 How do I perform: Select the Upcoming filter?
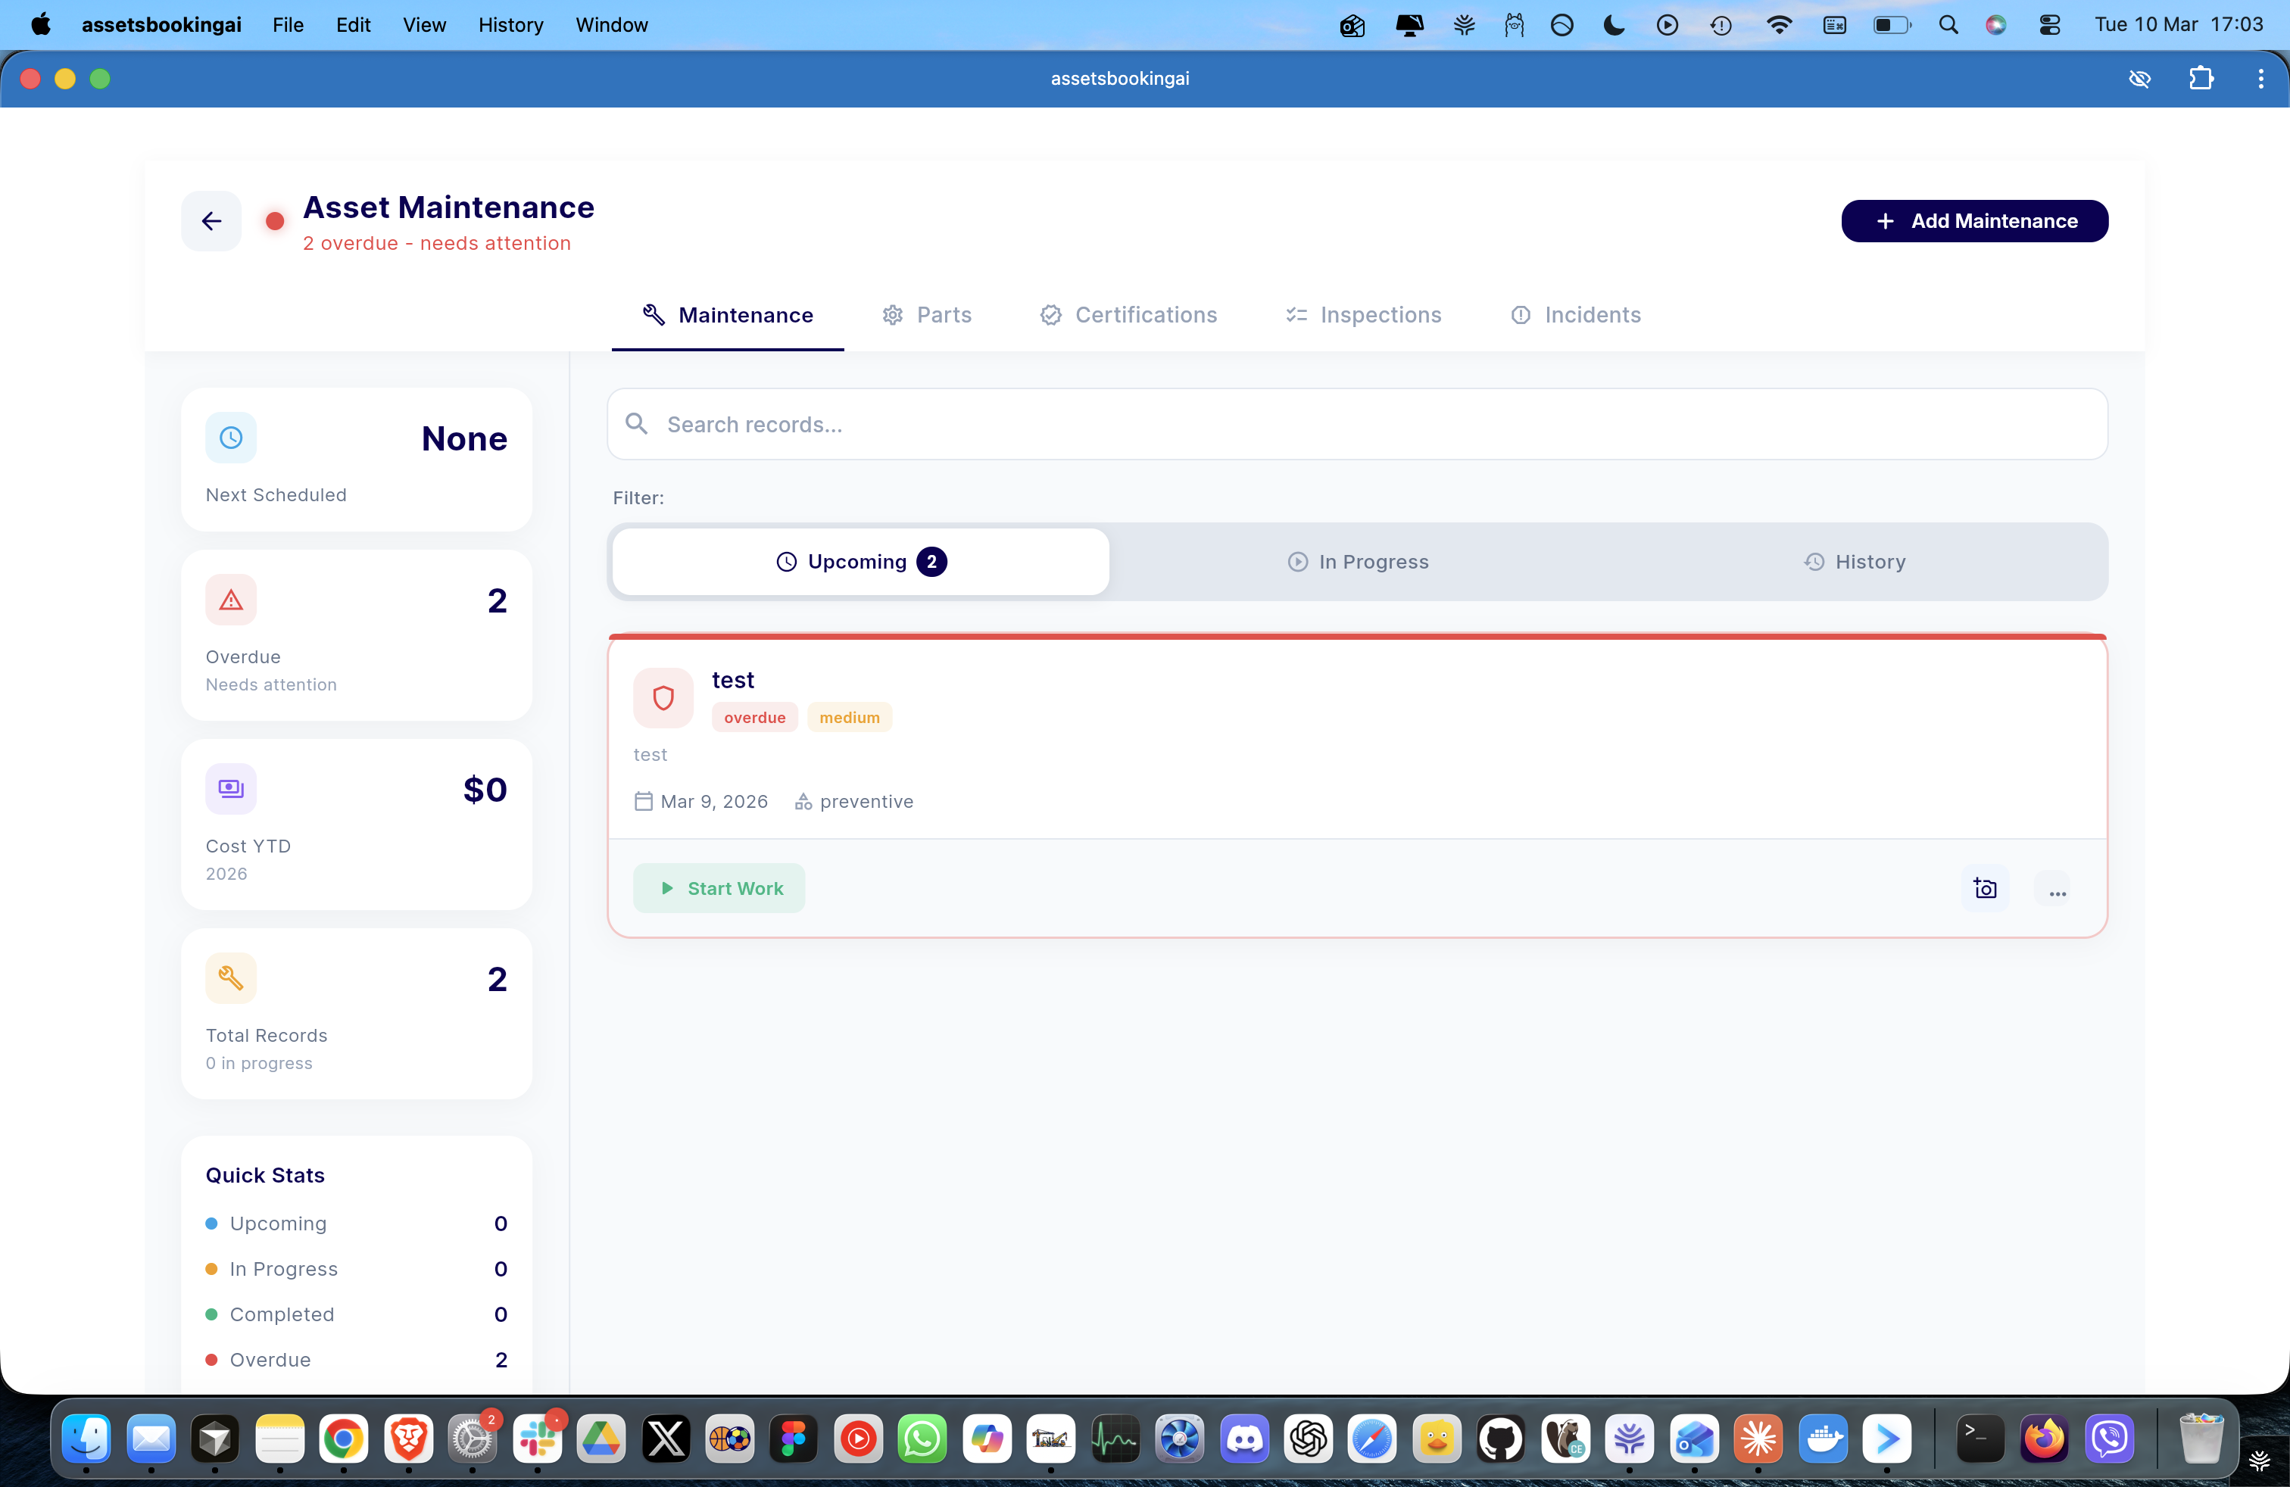pyautogui.click(x=860, y=562)
